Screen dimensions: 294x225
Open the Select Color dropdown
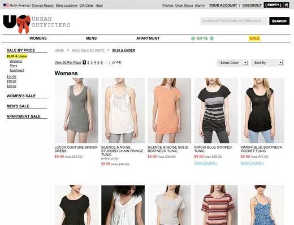pos(233,63)
